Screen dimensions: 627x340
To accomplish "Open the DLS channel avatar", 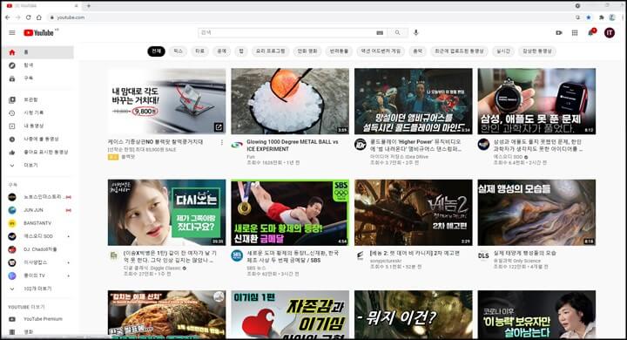I will click(x=483, y=255).
